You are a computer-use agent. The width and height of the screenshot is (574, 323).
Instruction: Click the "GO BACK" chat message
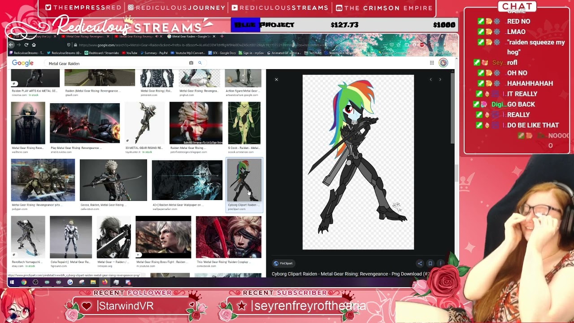521,104
